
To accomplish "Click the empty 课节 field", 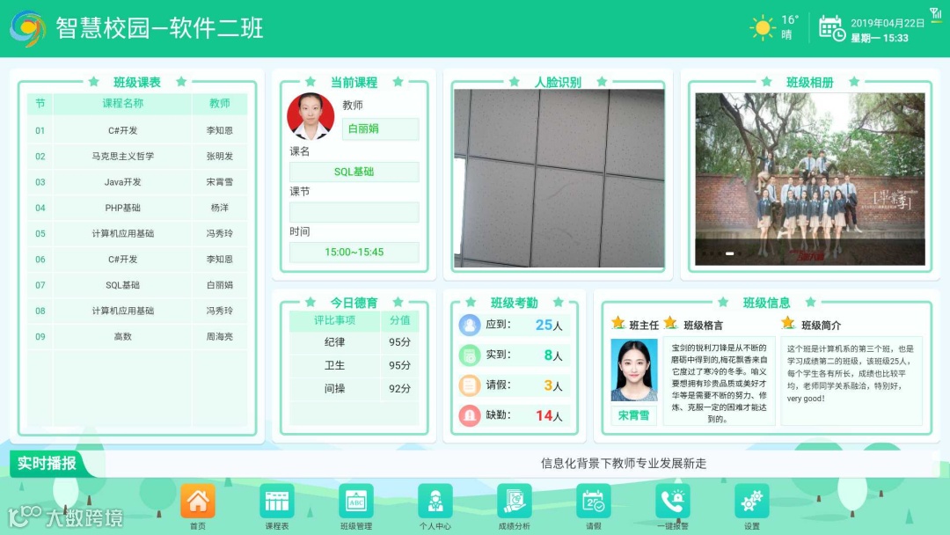I will click(x=354, y=212).
